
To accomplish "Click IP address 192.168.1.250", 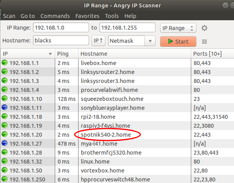I will click(x=27, y=179).
